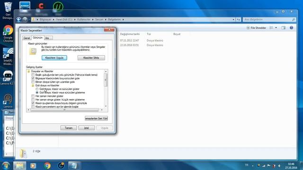Click the Explorer help question mark icon

(292, 28)
